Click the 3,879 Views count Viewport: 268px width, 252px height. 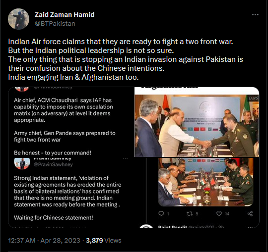pyautogui.click(x=103, y=241)
